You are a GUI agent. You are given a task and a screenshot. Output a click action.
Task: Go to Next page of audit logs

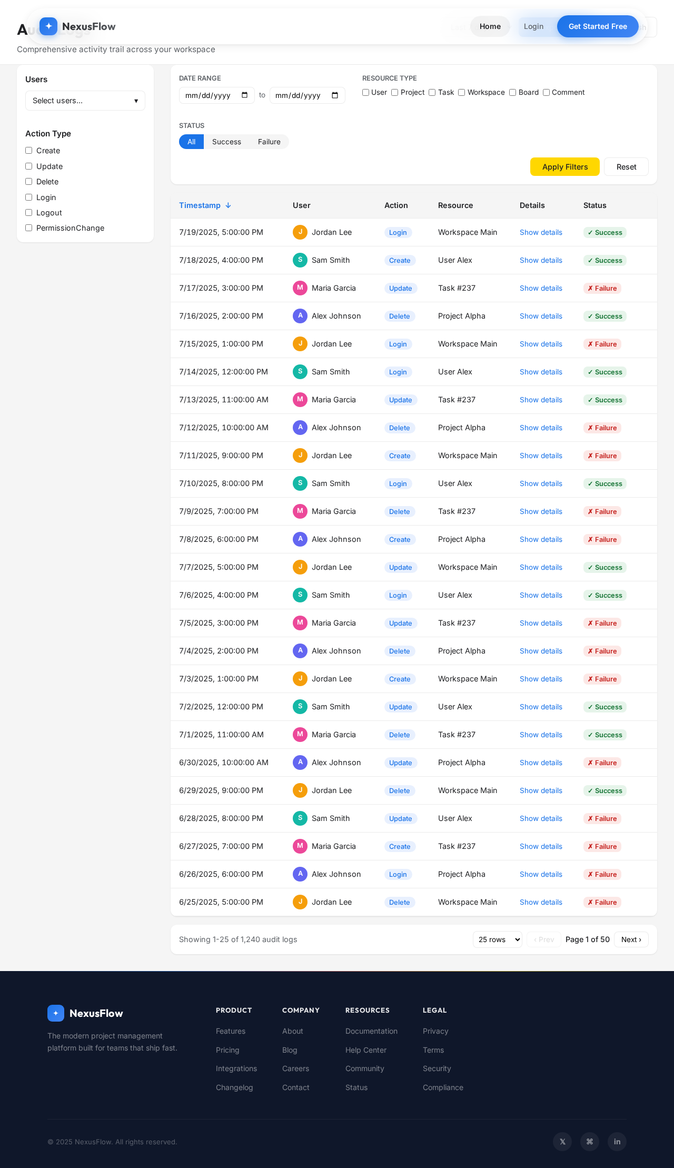[x=631, y=939]
